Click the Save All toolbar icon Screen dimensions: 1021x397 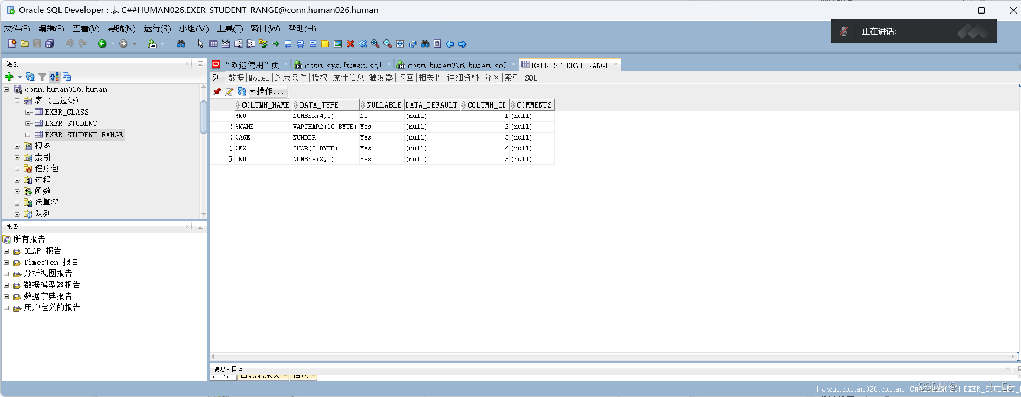click(50, 44)
